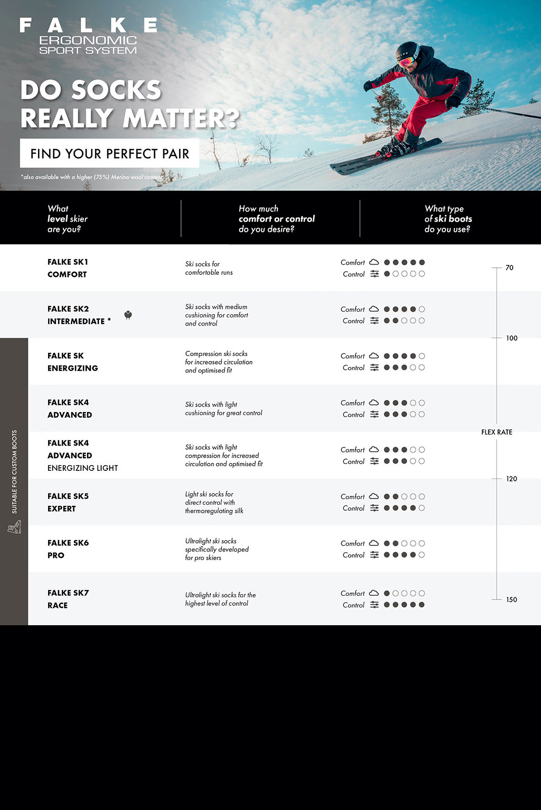The image size is (541, 810).
Task: Click the last Control dot in SK7 Race row
Action: 422,604
